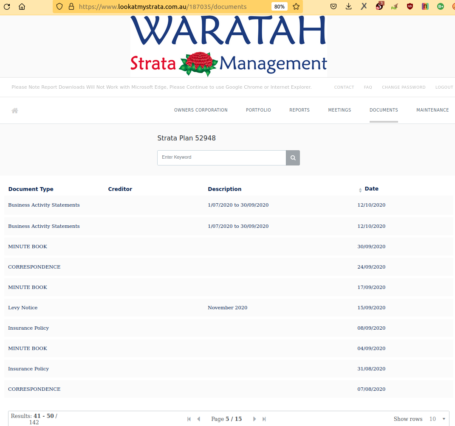455x426 pixels.
Task: Open the red S extension with badge
Action: point(379,6)
